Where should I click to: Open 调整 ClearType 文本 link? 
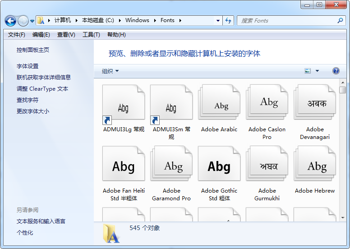point(42,89)
